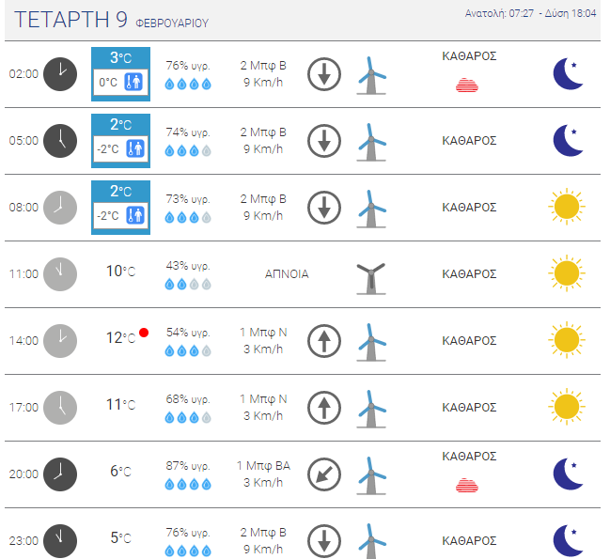The height and width of the screenshot is (559, 610).
Task: Click the ΚΑΘΑΡΟΣ label at 14:00
Action: click(469, 341)
